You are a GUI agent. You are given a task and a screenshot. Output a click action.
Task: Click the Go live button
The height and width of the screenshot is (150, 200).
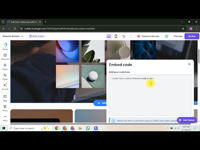[x=192, y=36]
